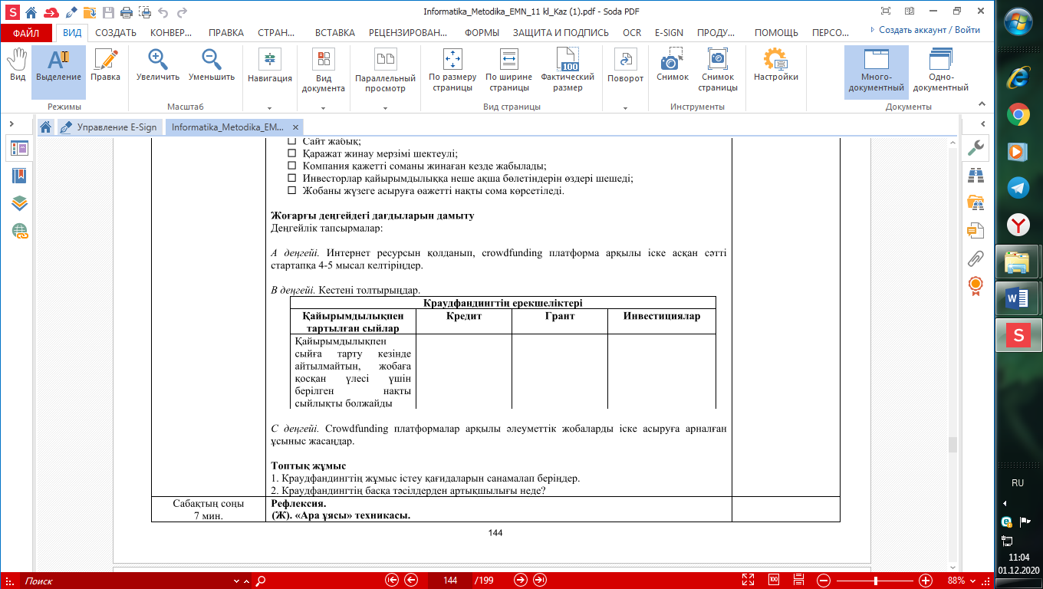Switch to the ФОРМЫ ribbon tab
1043x589 pixels.
(x=480, y=33)
